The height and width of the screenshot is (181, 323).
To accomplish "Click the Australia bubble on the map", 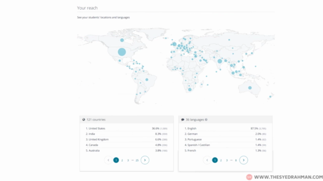I will [250, 88].
